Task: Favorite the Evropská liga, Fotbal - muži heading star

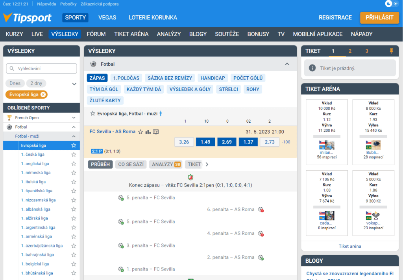Action: tap(93, 113)
